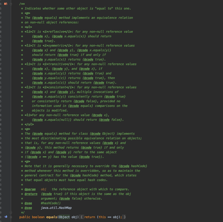Click the this keyword in the return statement
This screenshot has height=222, width=223.
102,217
